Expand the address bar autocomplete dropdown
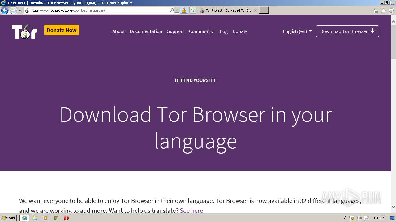Image resolution: width=396 pixels, height=222 pixels. (x=177, y=10)
